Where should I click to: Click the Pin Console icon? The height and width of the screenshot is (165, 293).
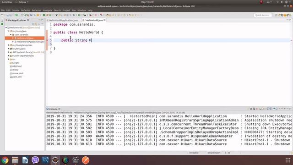[x=274, y=109]
